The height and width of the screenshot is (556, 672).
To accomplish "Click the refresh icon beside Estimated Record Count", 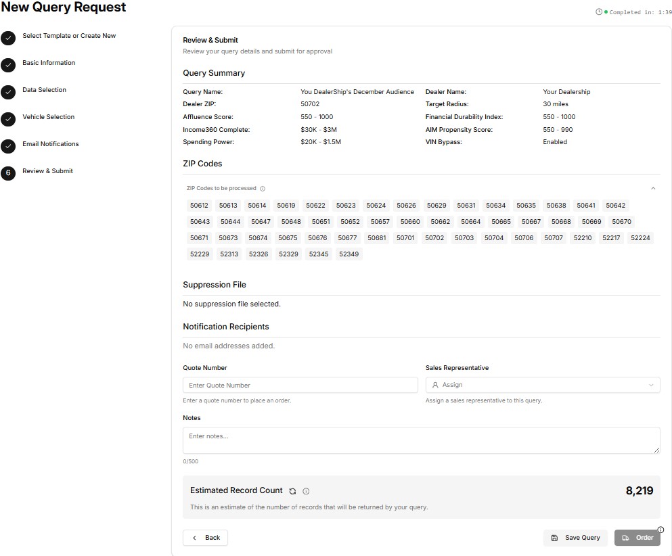I will [292, 491].
